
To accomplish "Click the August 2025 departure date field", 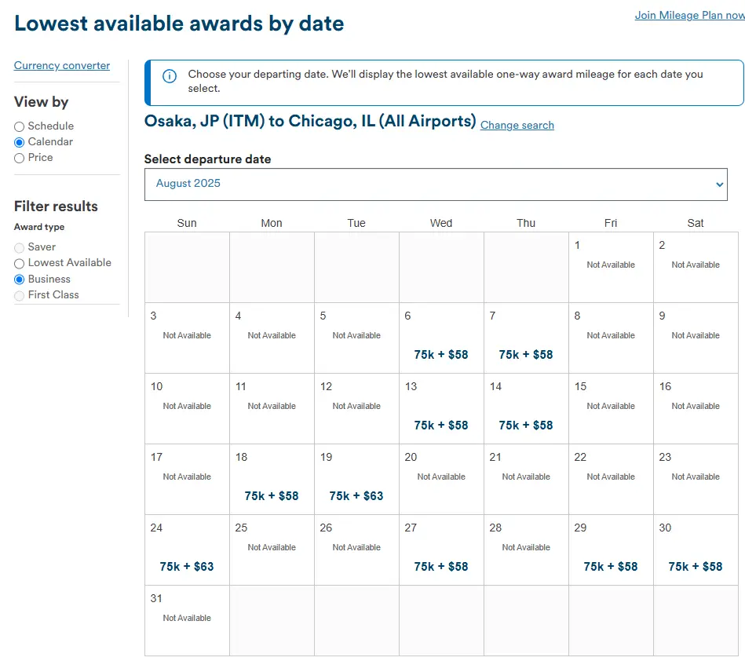I will (x=435, y=184).
